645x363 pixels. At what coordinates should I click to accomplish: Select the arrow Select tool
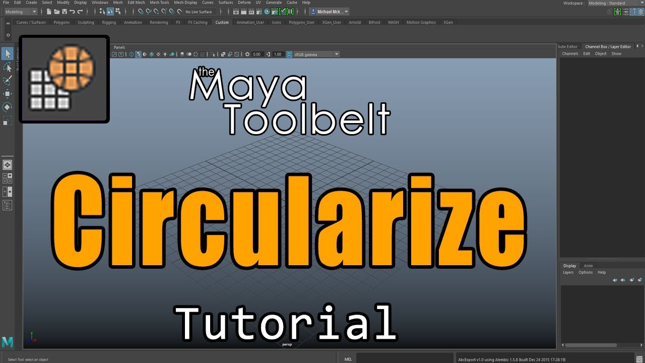(8, 53)
